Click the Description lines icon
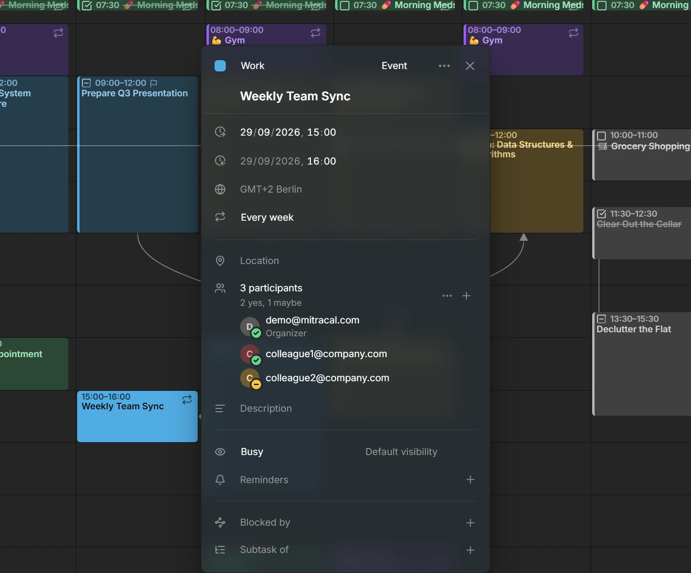The height and width of the screenshot is (573, 691). point(220,408)
